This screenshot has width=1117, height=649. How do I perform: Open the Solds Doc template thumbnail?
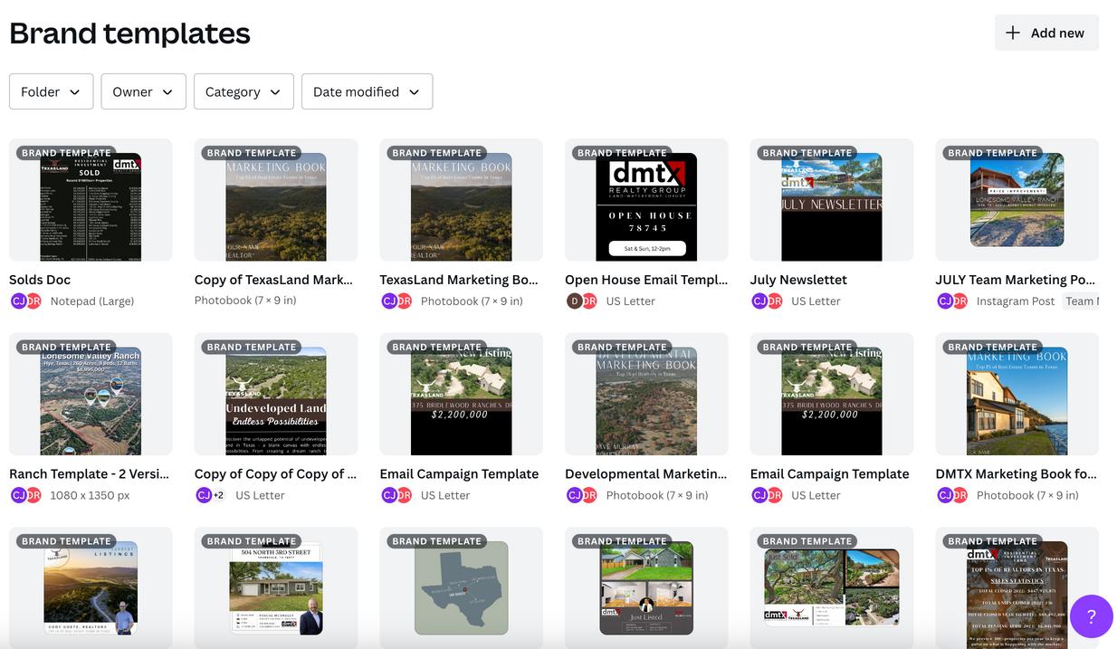[x=91, y=200]
